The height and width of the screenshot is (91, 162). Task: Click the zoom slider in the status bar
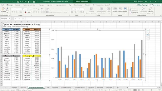151,90
